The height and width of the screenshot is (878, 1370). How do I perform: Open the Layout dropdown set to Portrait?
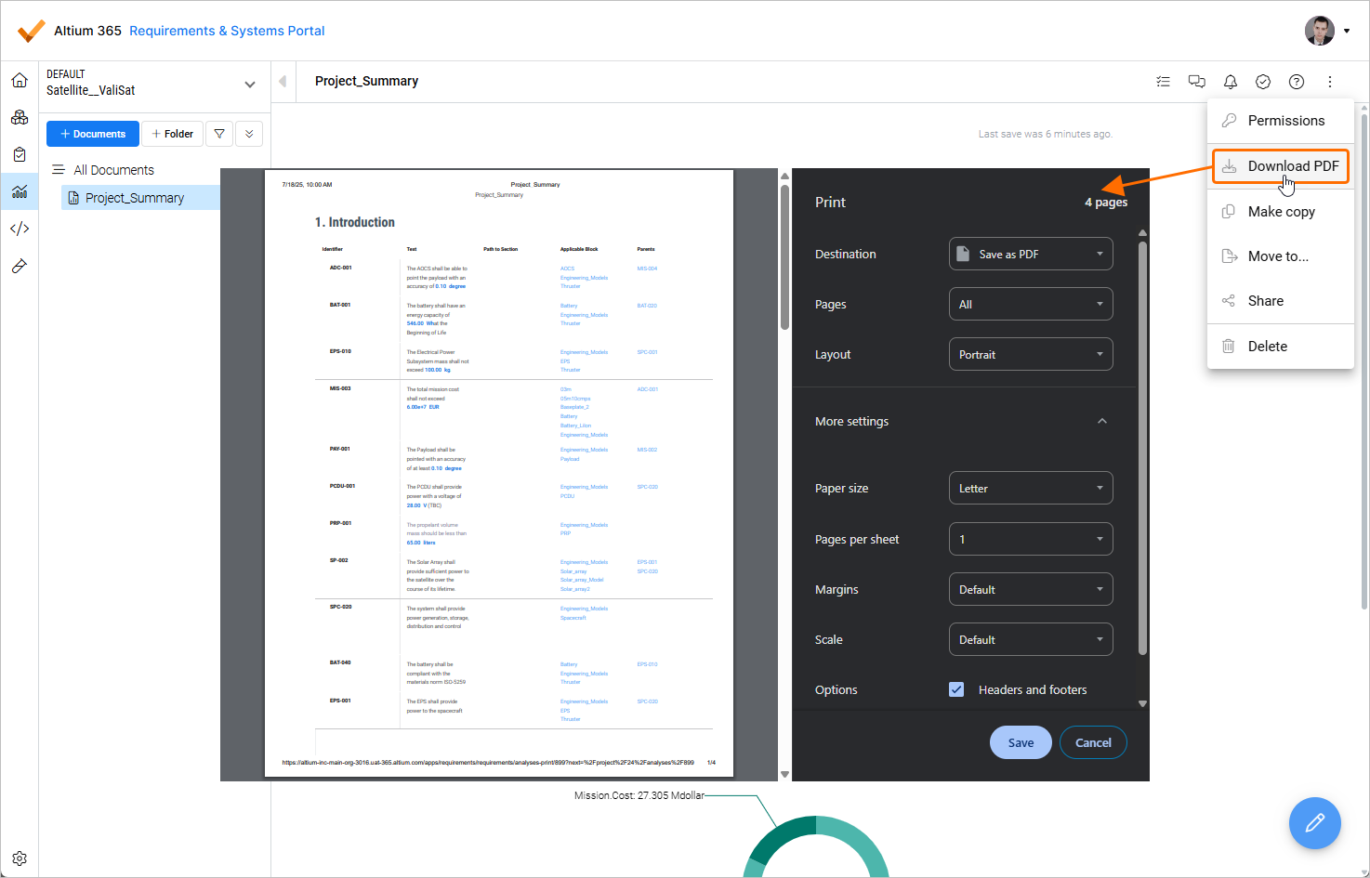coord(1031,354)
